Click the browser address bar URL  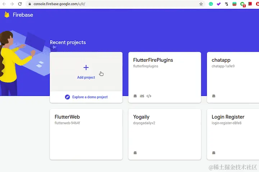pyautogui.click(x=59, y=4)
